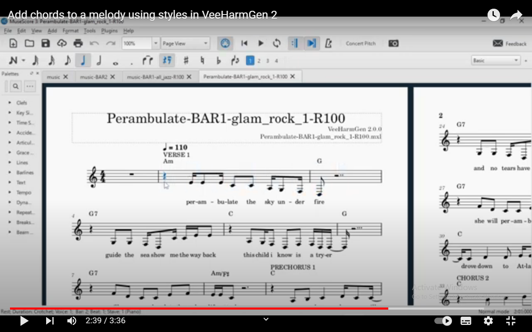The width and height of the screenshot is (532, 332).
Task: Select the 16th note duration
Action: (x=52, y=61)
